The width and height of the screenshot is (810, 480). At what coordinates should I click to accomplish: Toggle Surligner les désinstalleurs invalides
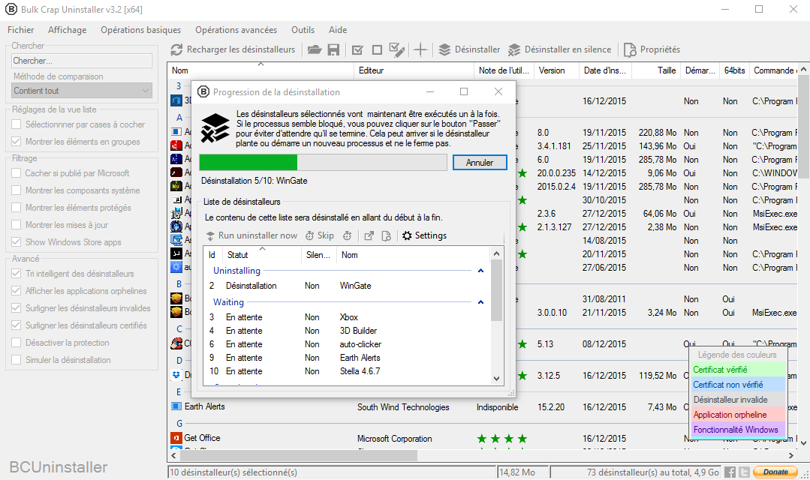tap(17, 308)
